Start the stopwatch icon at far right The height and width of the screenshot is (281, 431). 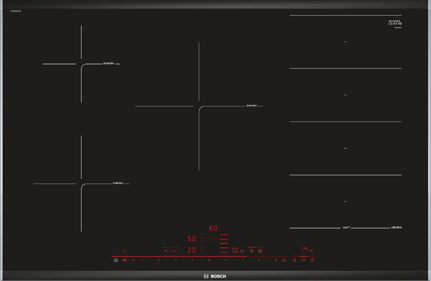click(x=312, y=260)
